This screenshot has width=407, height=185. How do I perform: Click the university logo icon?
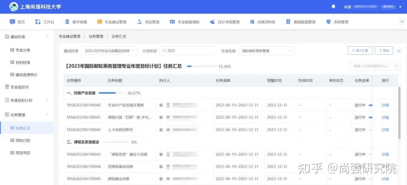coord(14,7)
